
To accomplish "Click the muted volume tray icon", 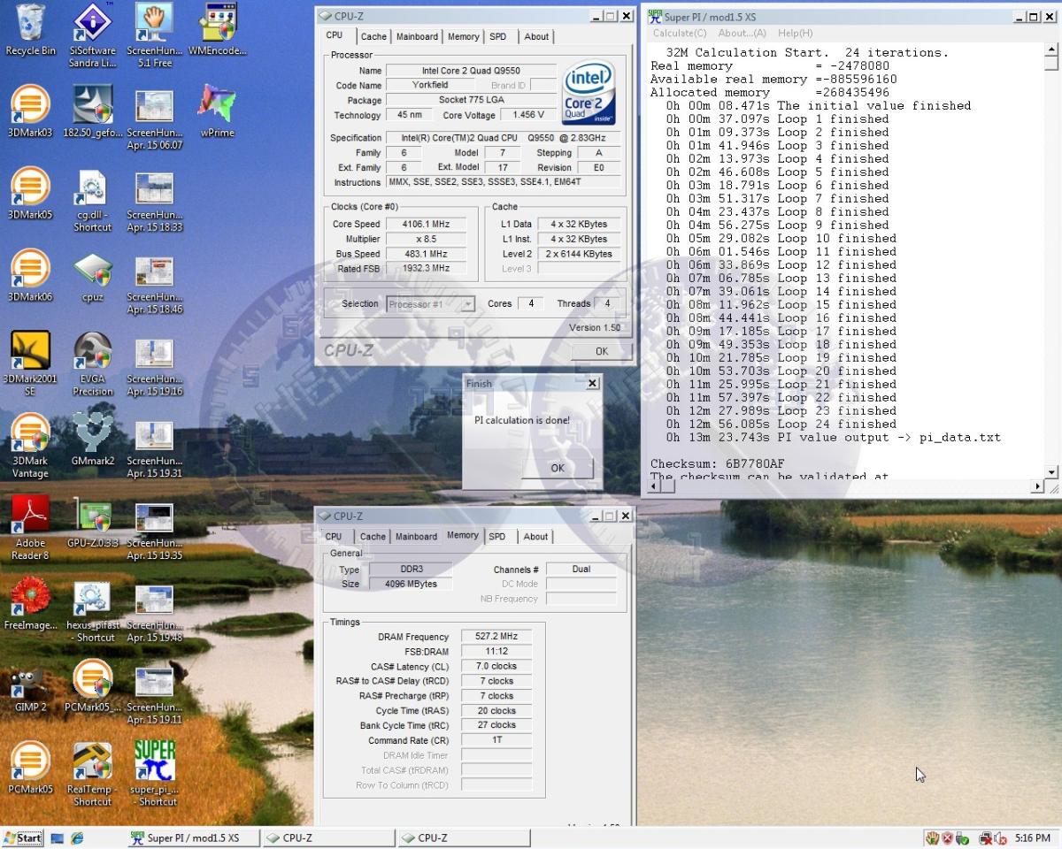I will click(1000, 838).
